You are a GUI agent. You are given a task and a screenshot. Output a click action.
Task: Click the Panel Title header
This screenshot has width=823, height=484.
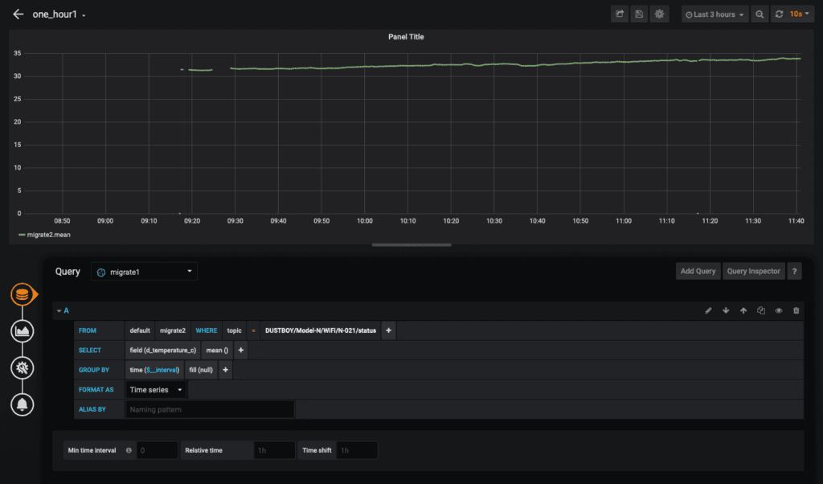[x=406, y=37]
